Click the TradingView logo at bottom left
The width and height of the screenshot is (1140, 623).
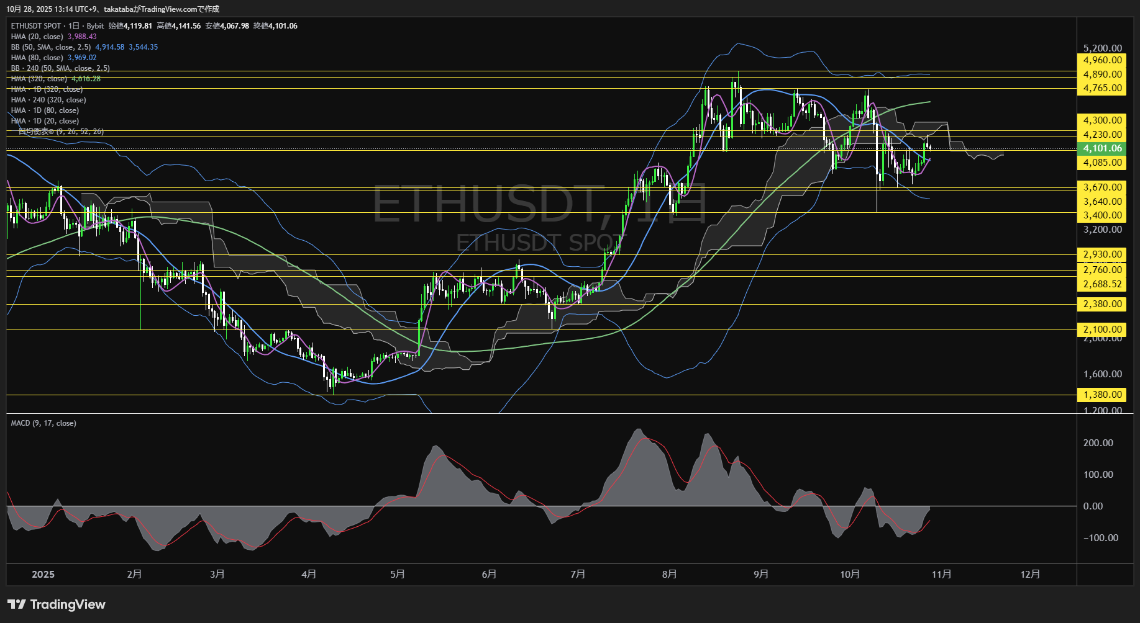pos(57,604)
